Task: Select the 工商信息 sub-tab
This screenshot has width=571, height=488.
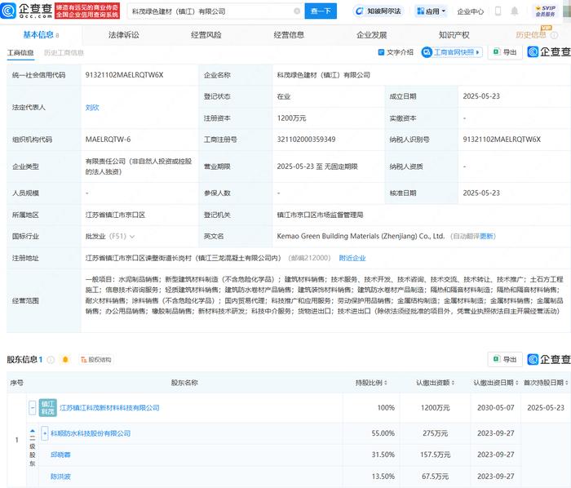Action: [x=20, y=53]
